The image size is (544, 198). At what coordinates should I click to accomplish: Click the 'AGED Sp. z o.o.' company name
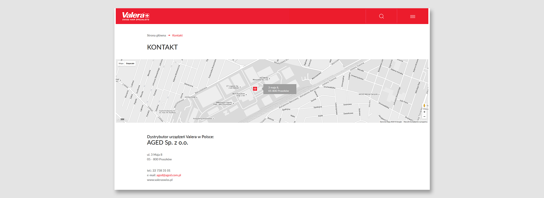[x=167, y=143]
